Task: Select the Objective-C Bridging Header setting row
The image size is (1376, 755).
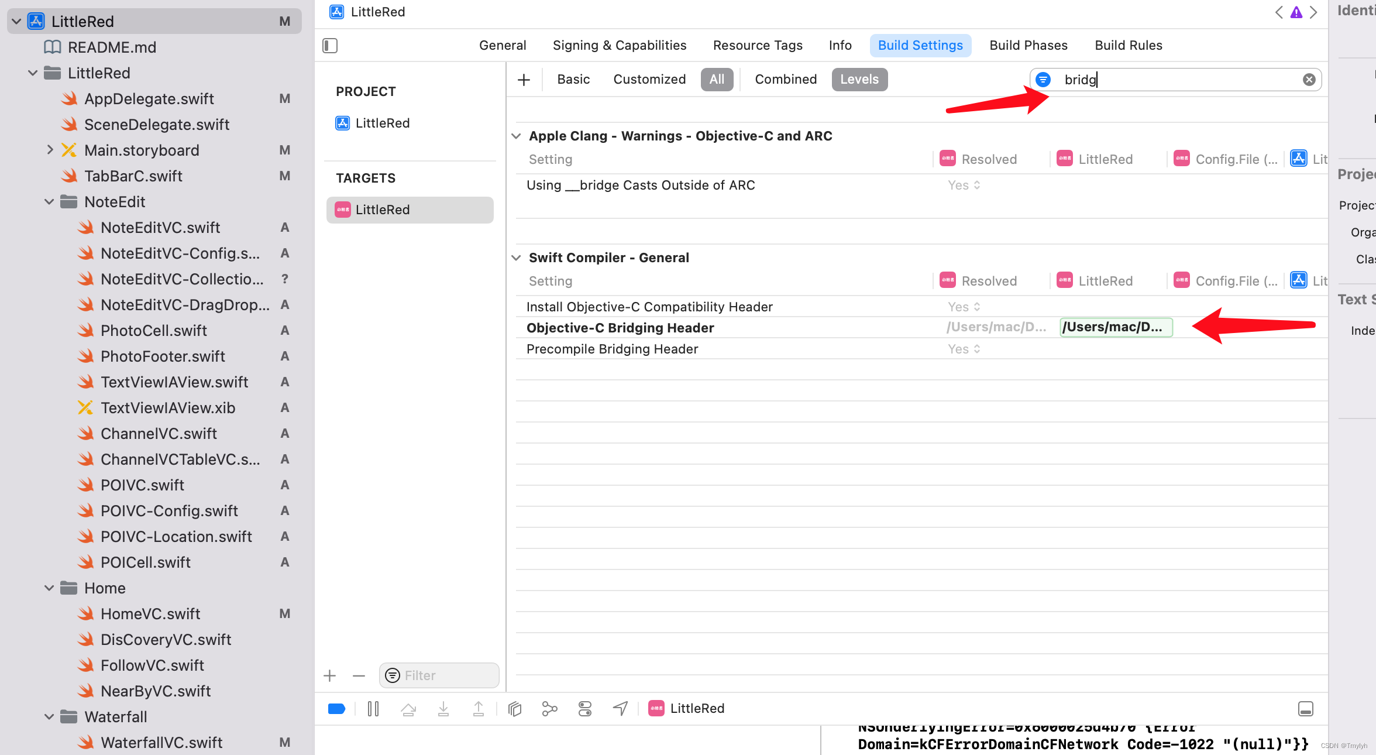Action: coord(921,328)
